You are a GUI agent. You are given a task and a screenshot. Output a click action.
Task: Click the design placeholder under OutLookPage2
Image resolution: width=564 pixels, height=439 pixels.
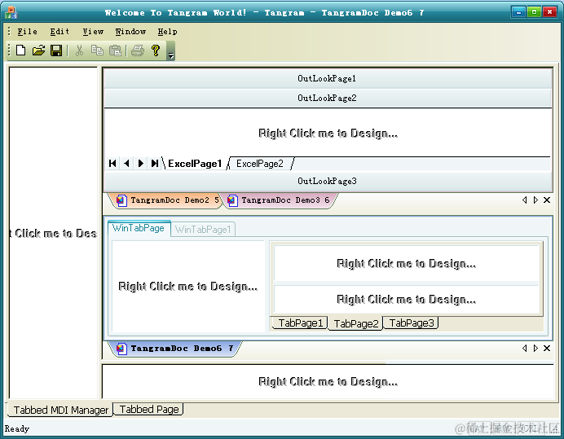(328, 134)
